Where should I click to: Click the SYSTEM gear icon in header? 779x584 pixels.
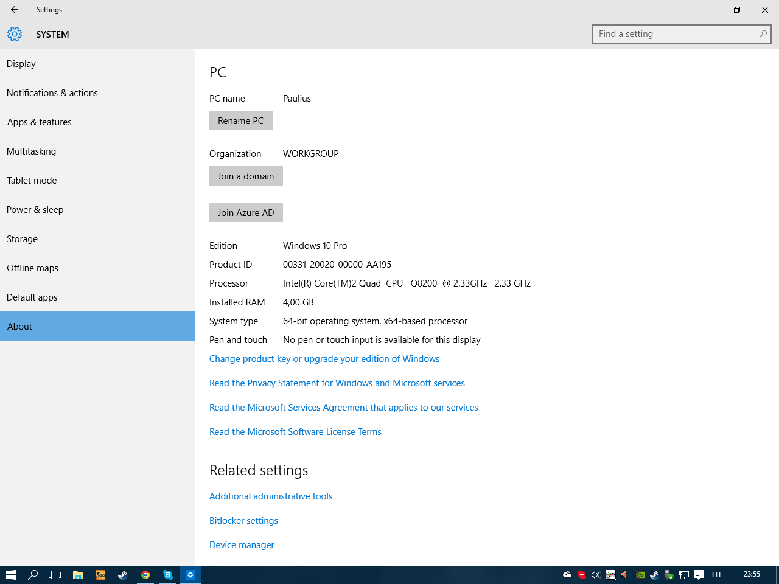pyautogui.click(x=15, y=34)
